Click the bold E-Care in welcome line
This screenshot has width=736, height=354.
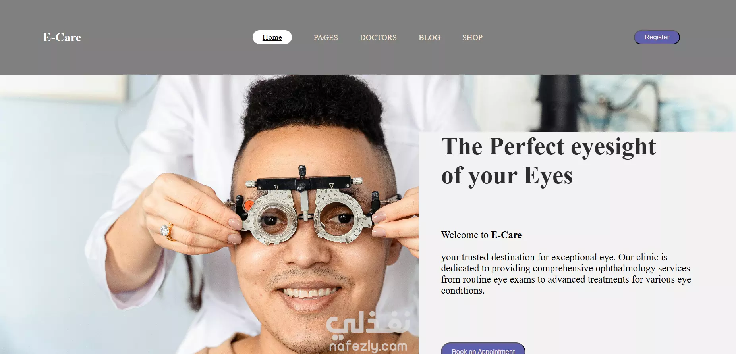click(506, 235)
